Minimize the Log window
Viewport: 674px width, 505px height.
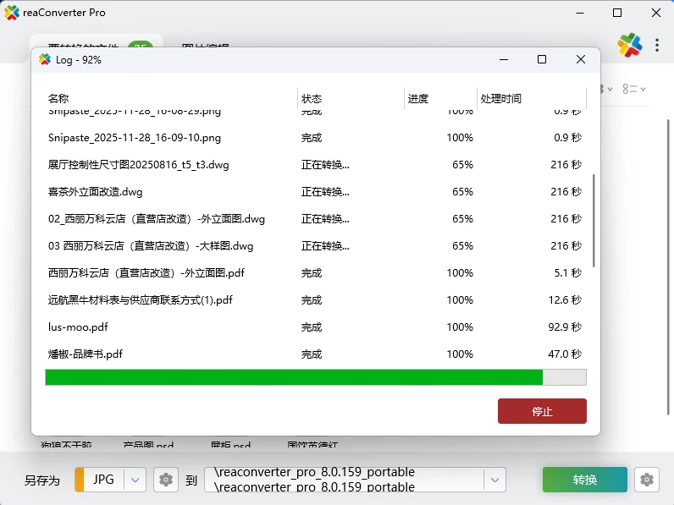[x=504, y=59]
